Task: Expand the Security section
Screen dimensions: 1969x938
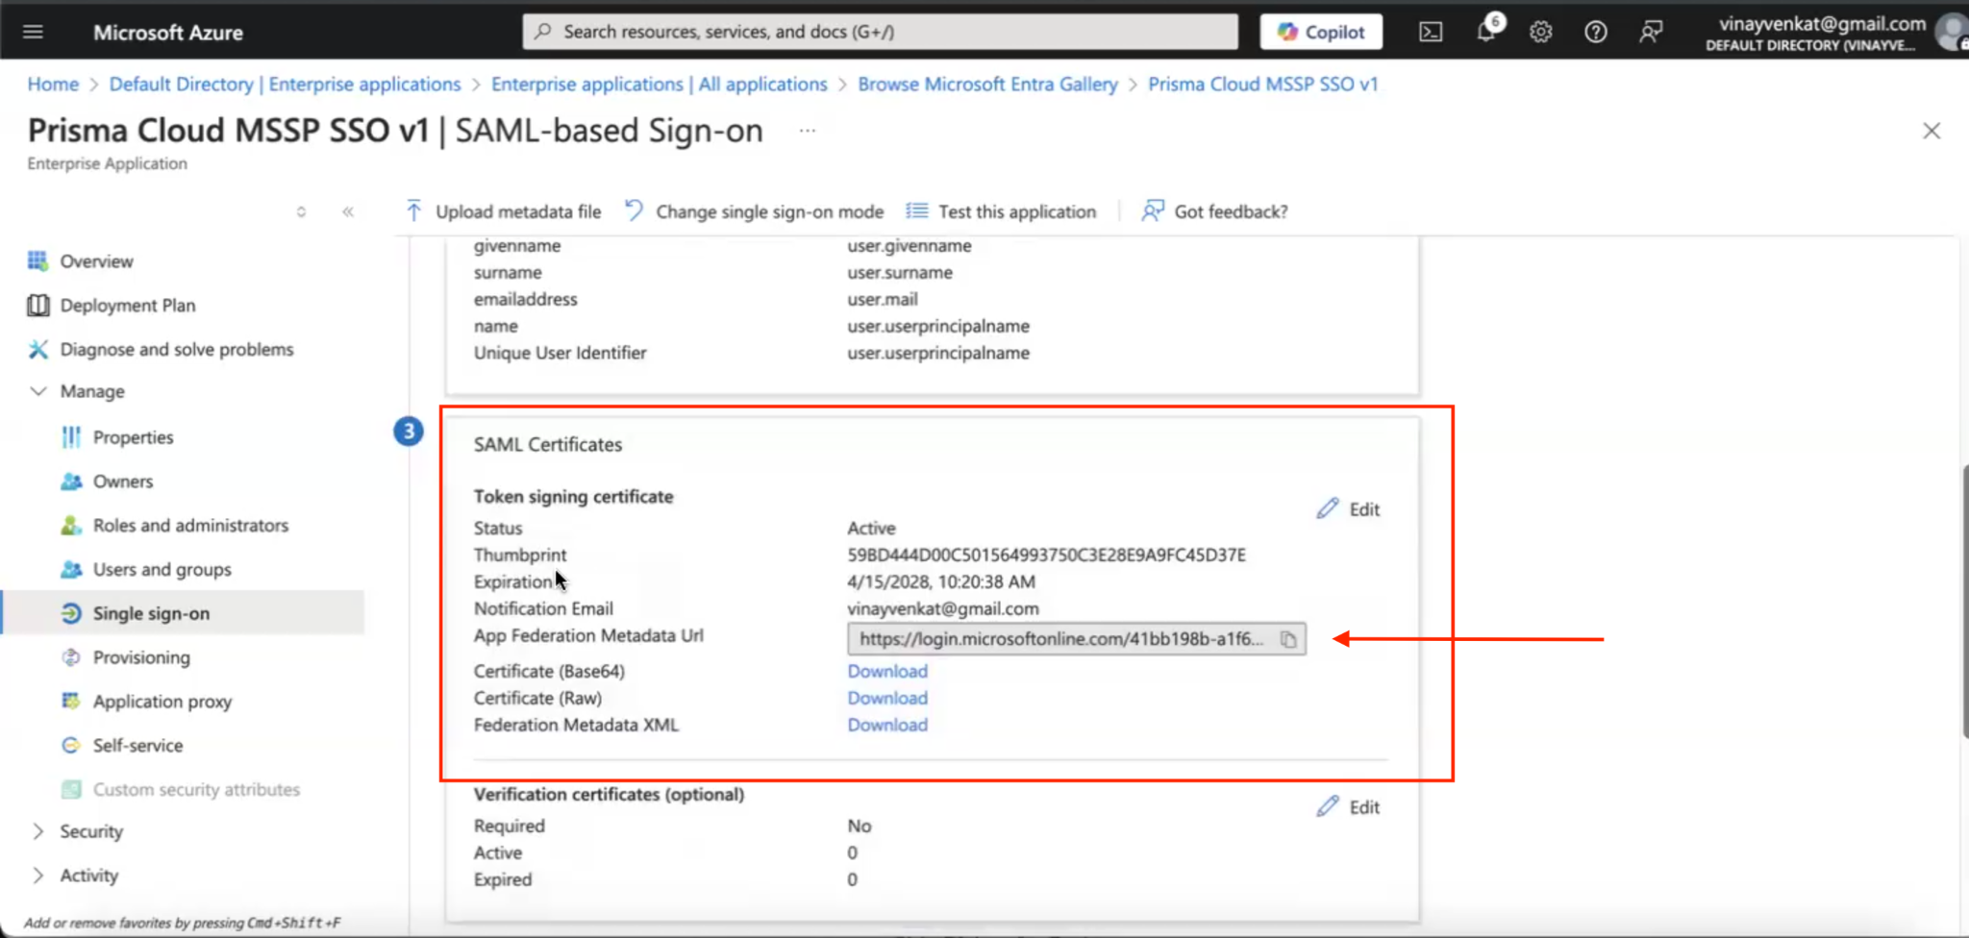Action: tap(38, 831)
